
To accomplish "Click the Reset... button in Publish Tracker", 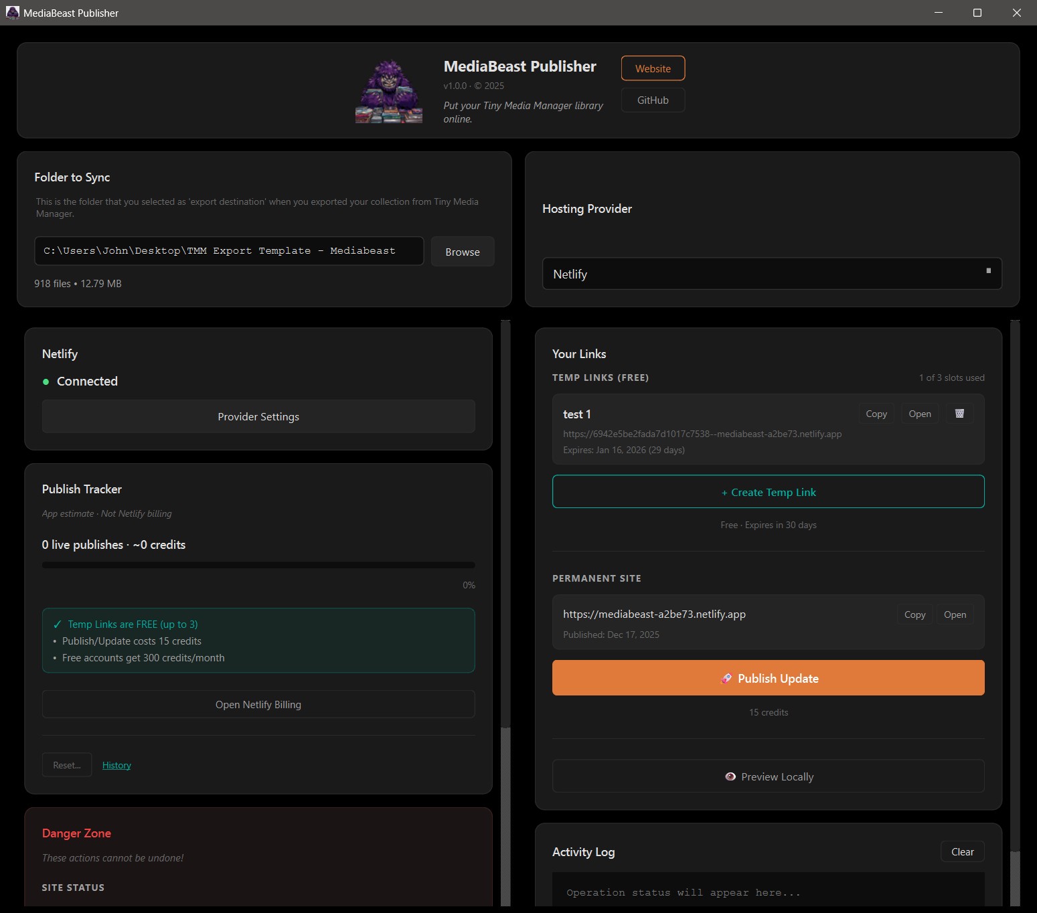I will coord(67,765).
